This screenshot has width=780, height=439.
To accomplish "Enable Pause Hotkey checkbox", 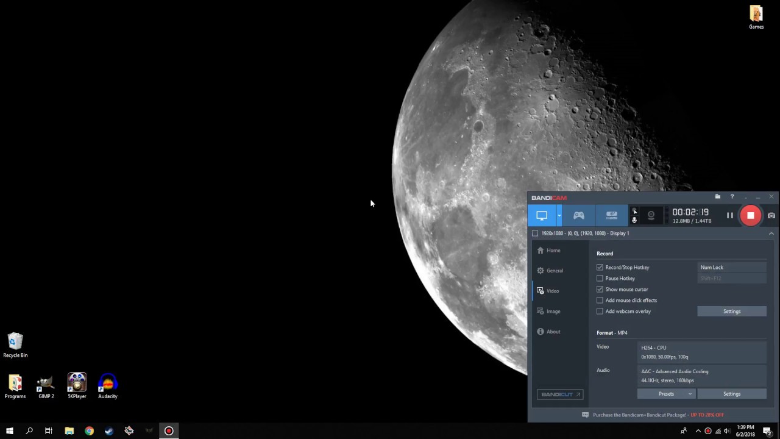I will 600,279.
